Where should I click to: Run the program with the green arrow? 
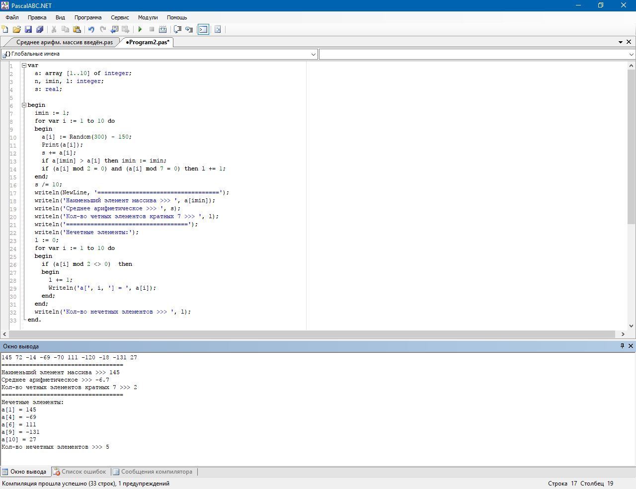(140, 29)
